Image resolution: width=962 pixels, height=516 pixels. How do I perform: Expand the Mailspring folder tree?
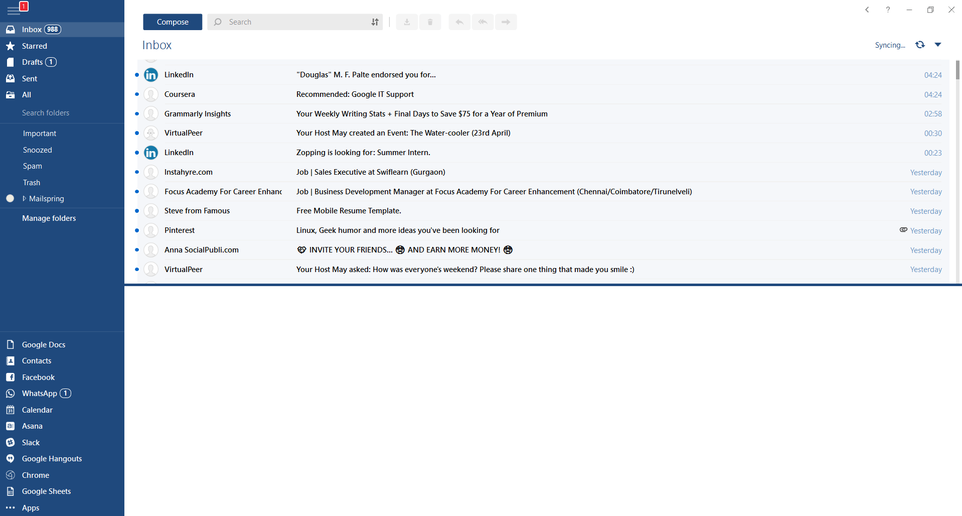[x=24, y=199]
